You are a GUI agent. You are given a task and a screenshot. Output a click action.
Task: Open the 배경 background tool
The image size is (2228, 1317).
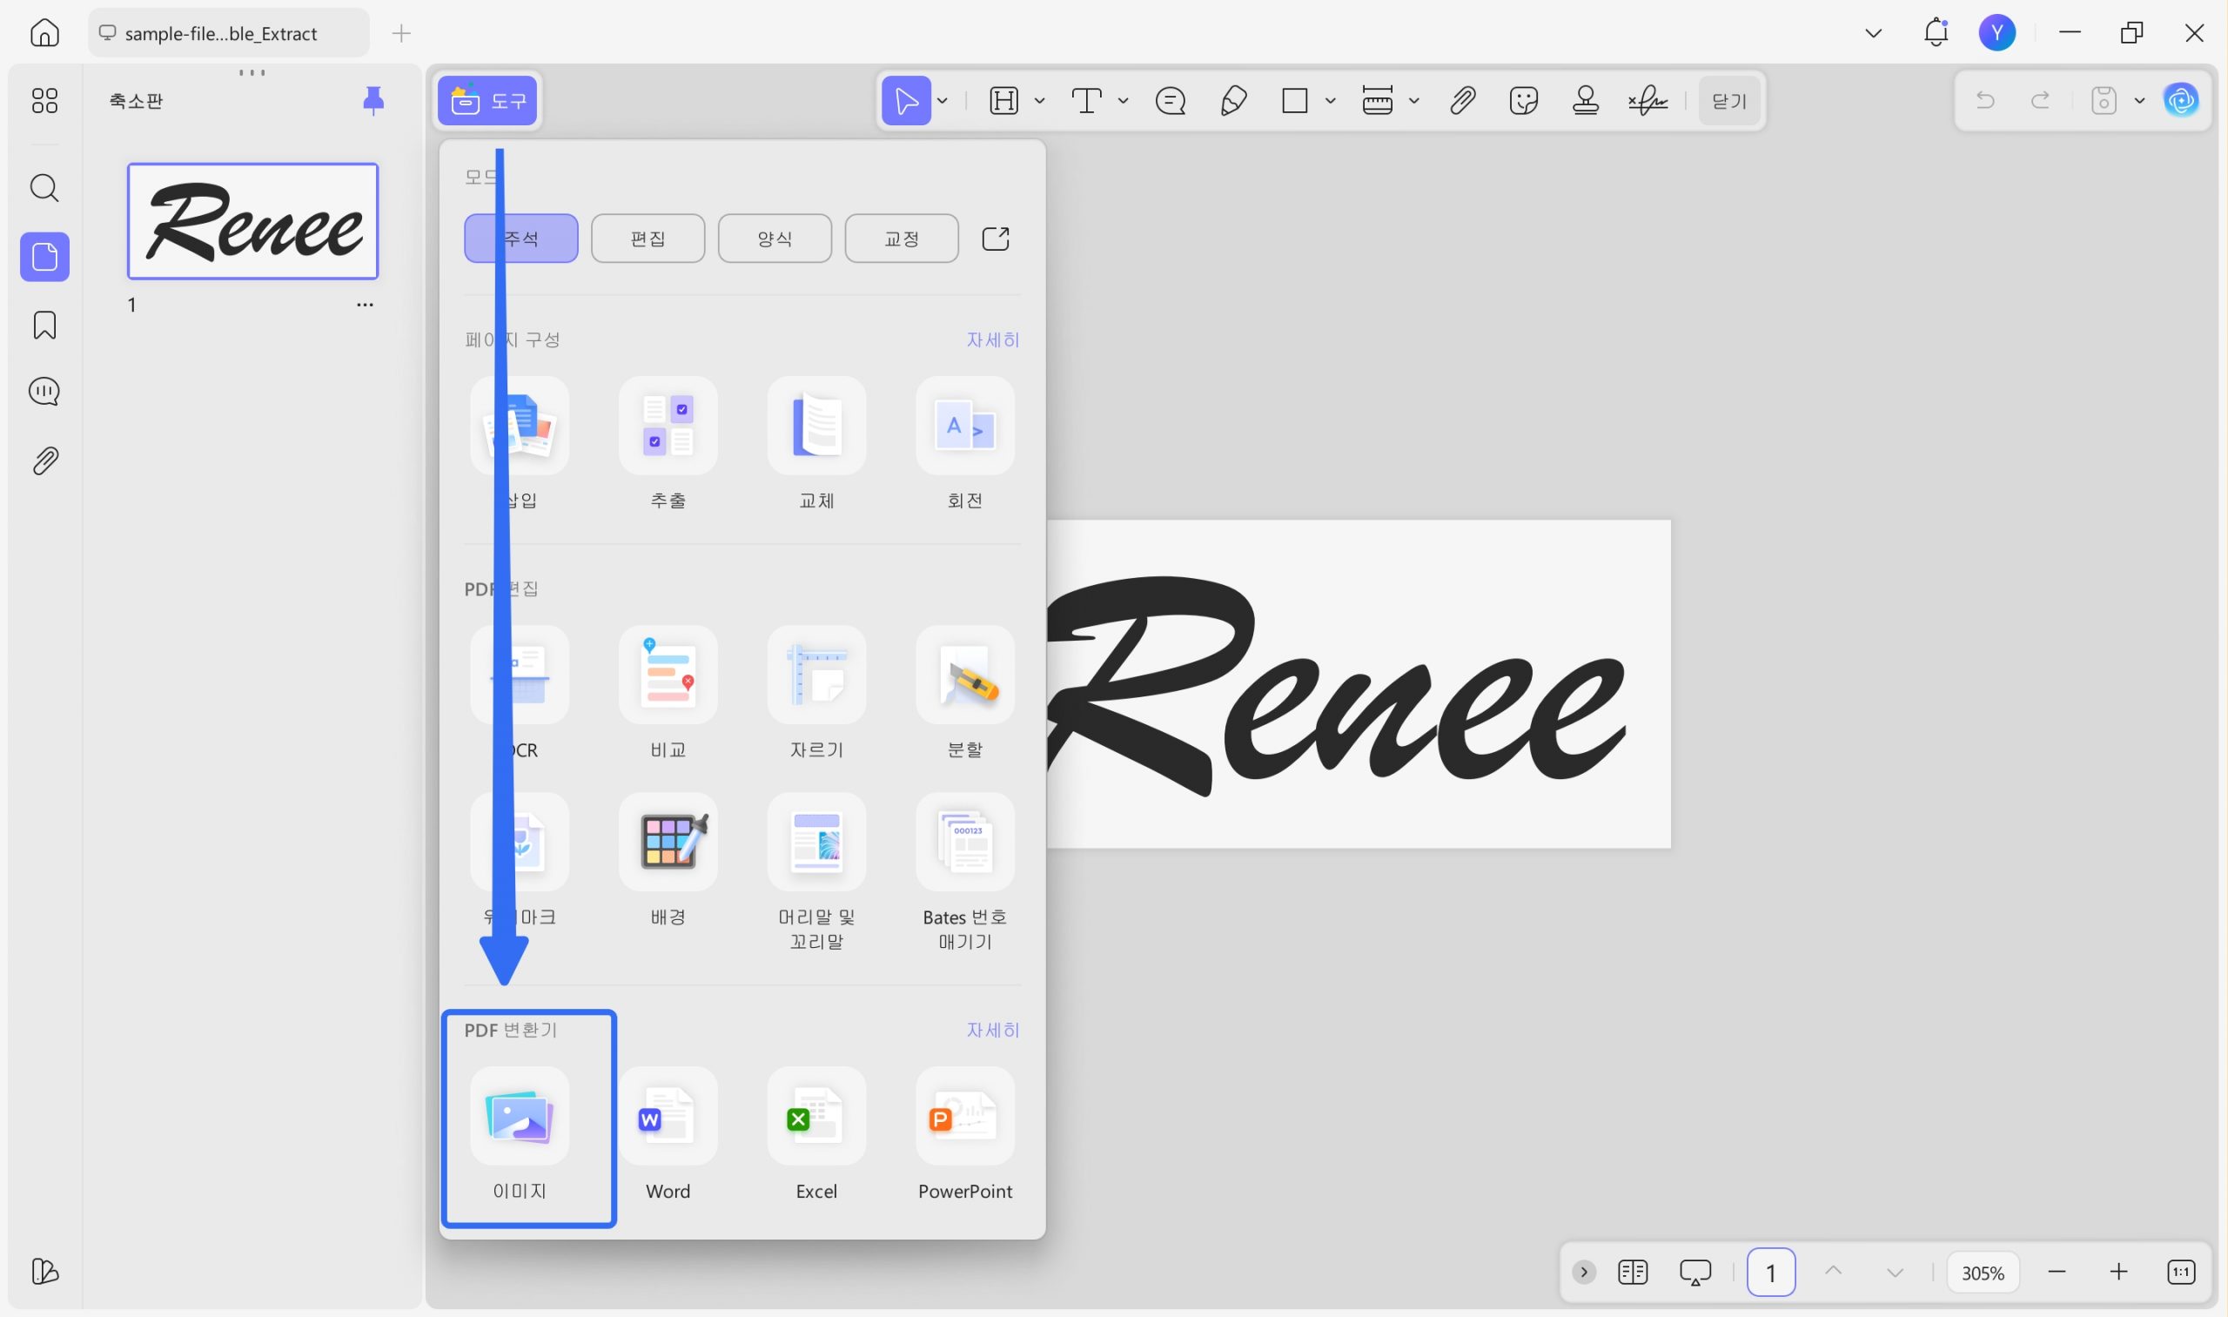pos(668,842)
